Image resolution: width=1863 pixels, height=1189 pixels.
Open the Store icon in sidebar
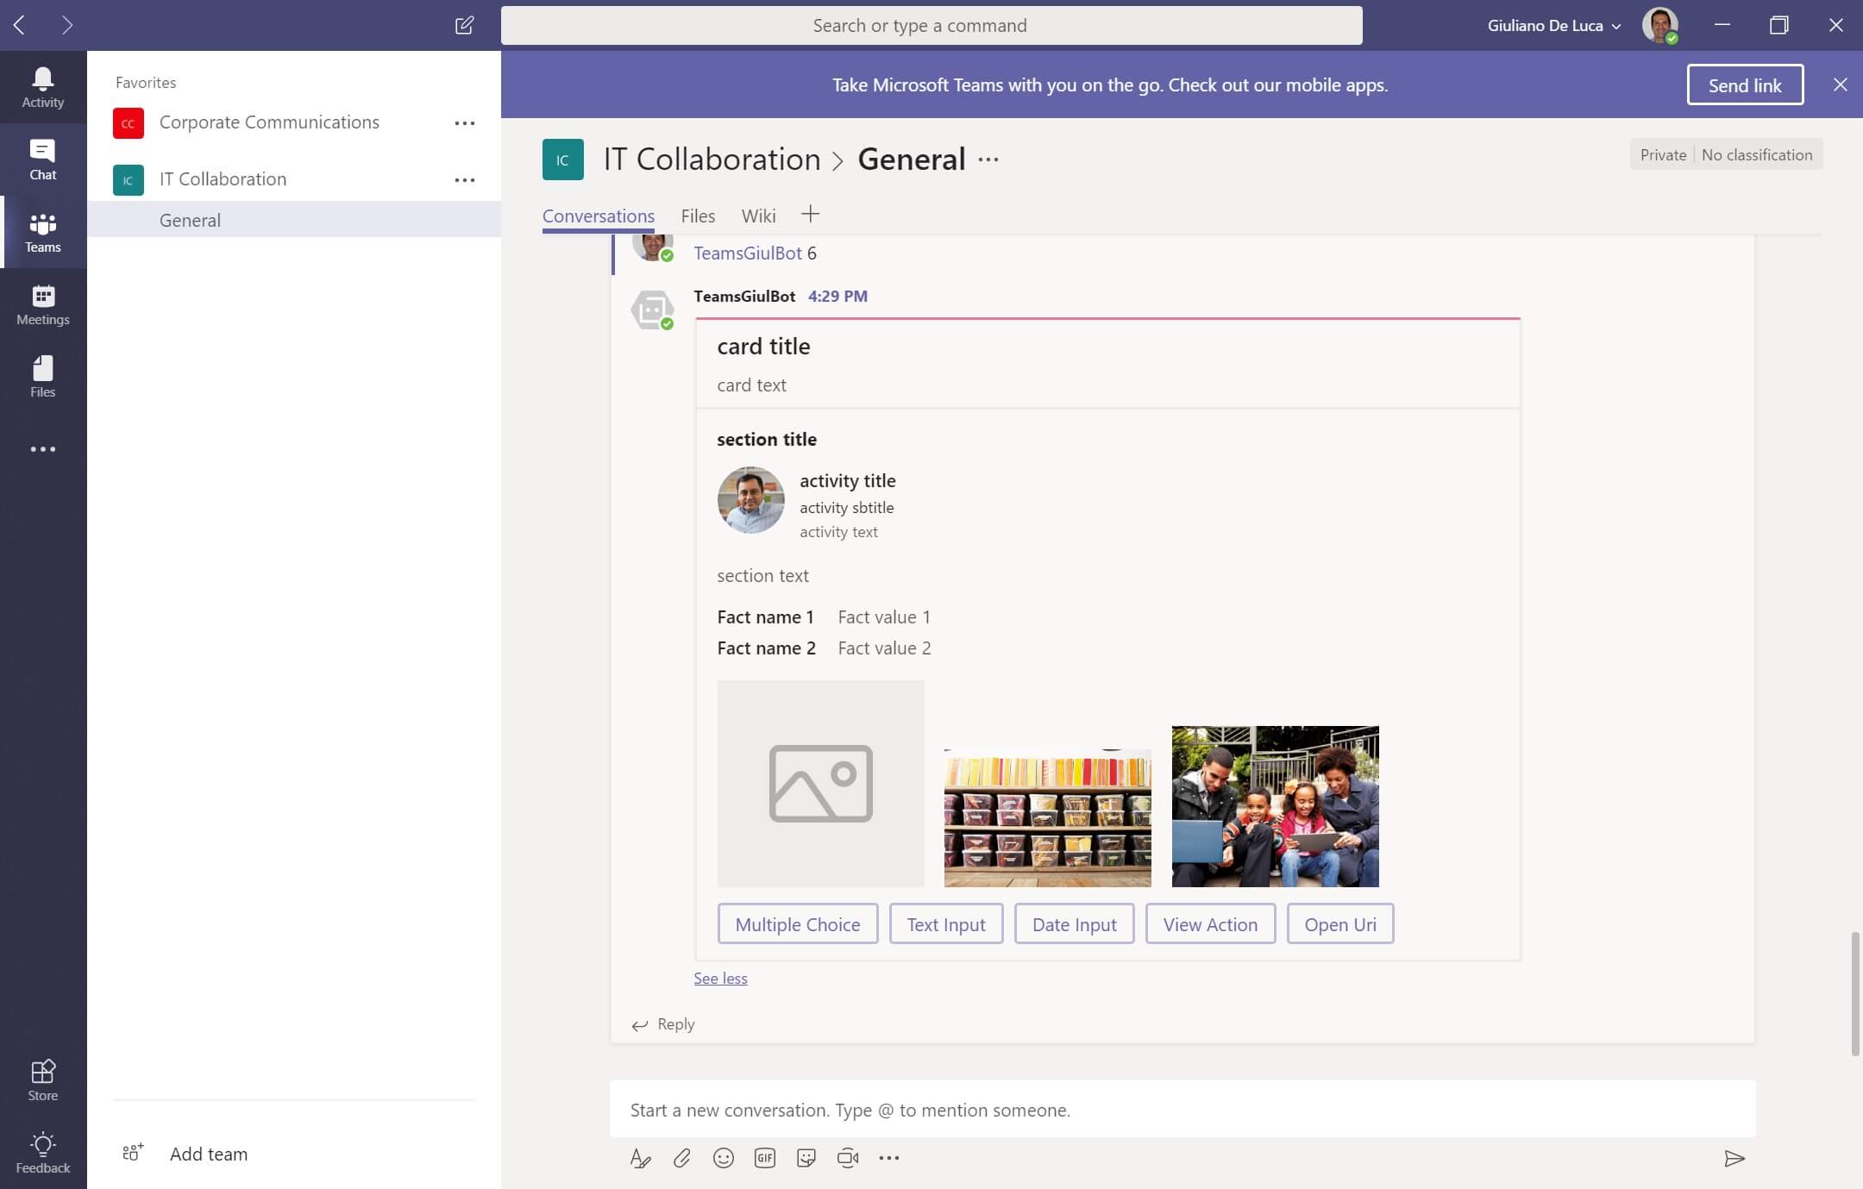(42, 1079)
